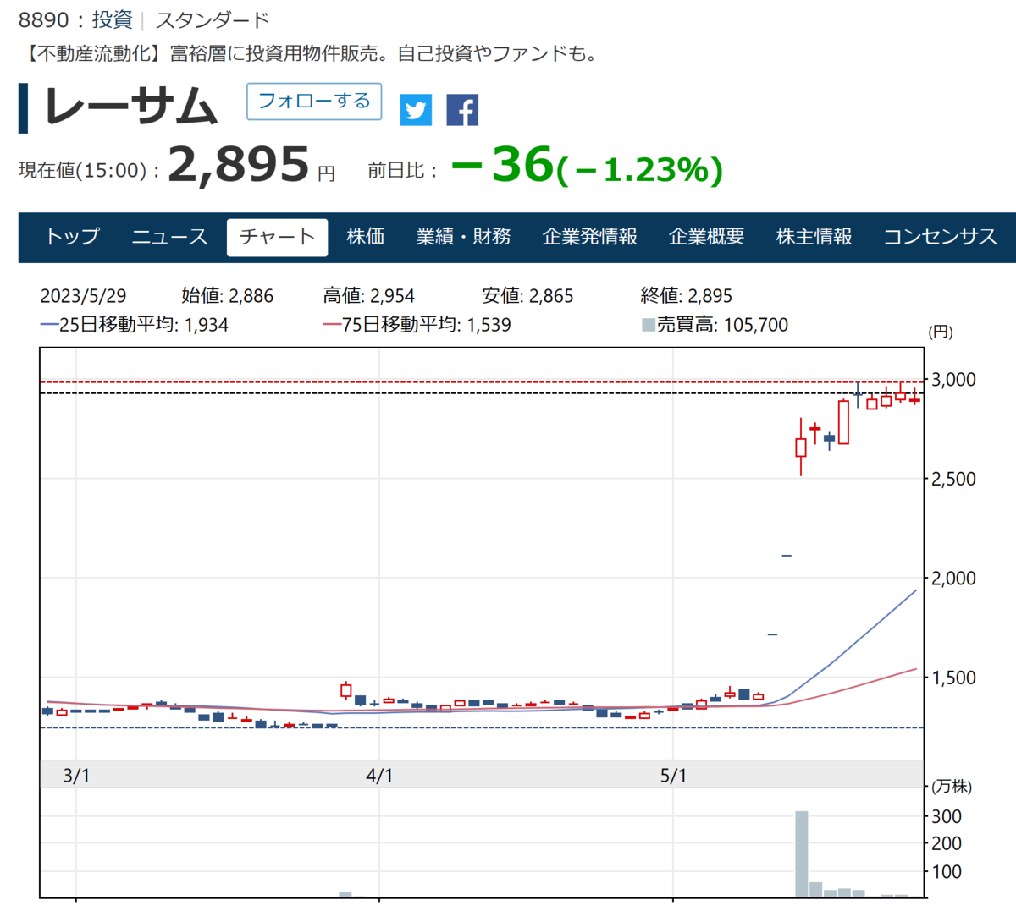Open the ニュース tab
The width and height of the screenshot is (1016, 911).
[169, 237]
